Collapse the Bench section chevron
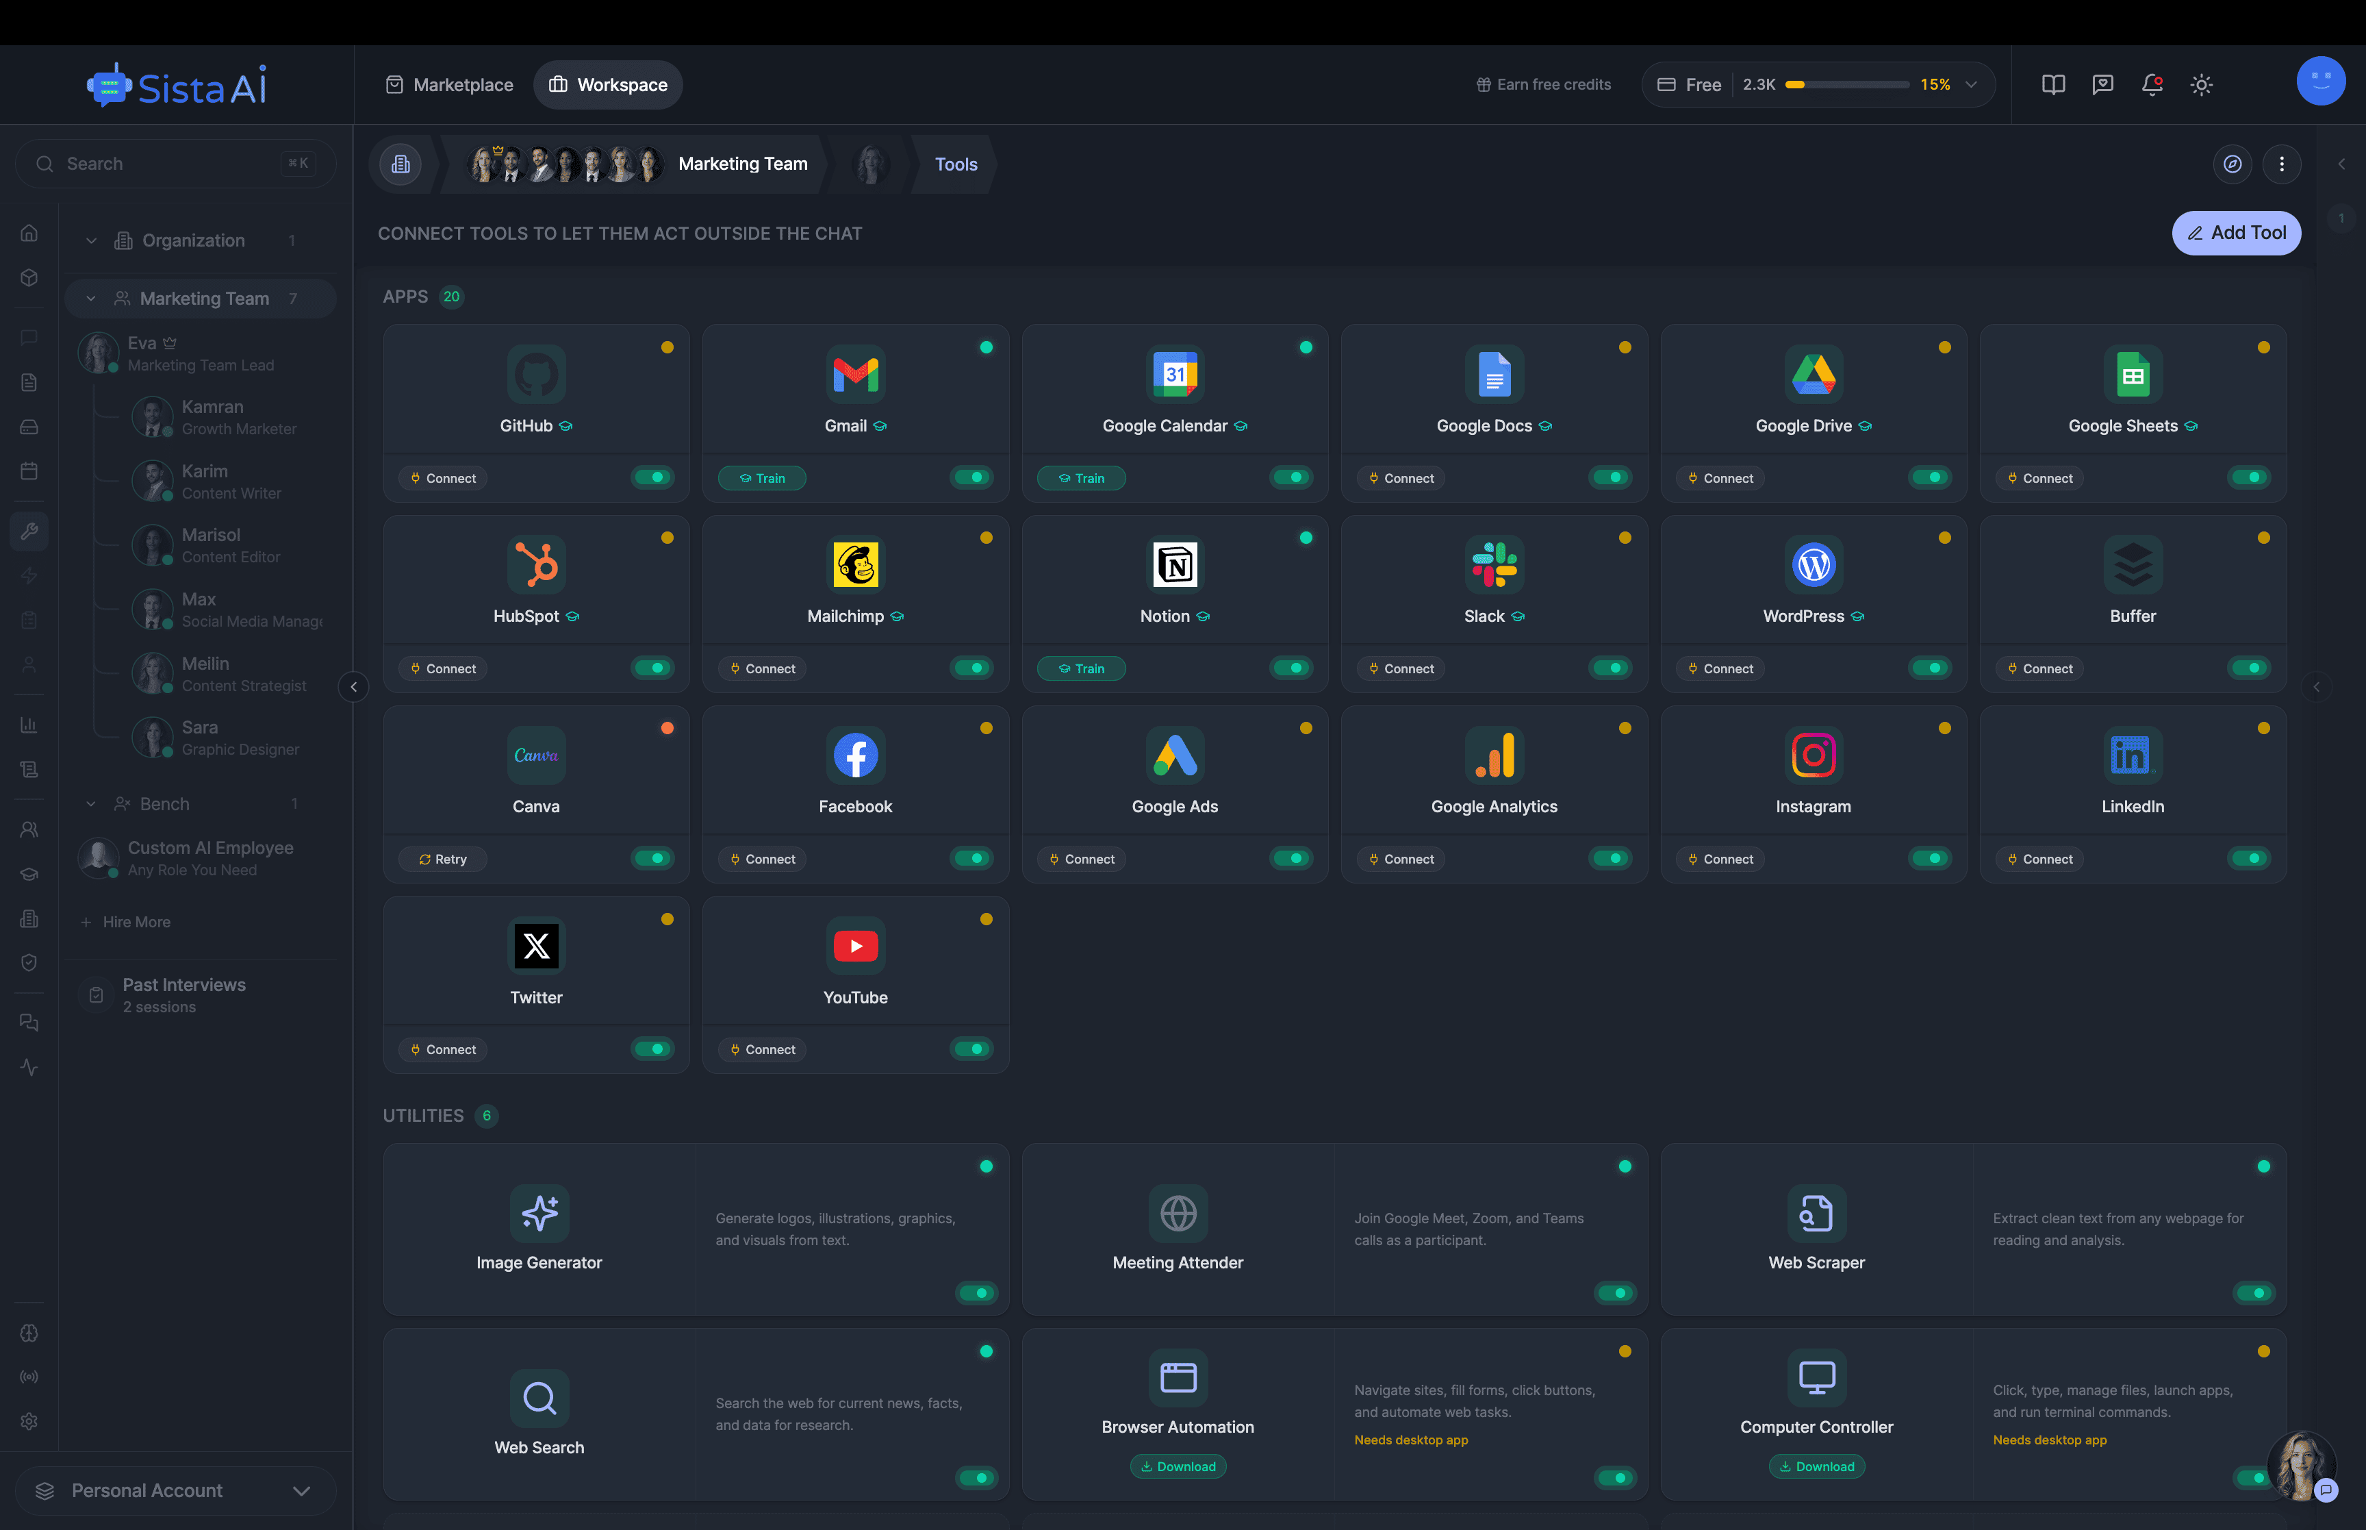This screenshot has width=2366, height=1530. (x=91, y=804)
